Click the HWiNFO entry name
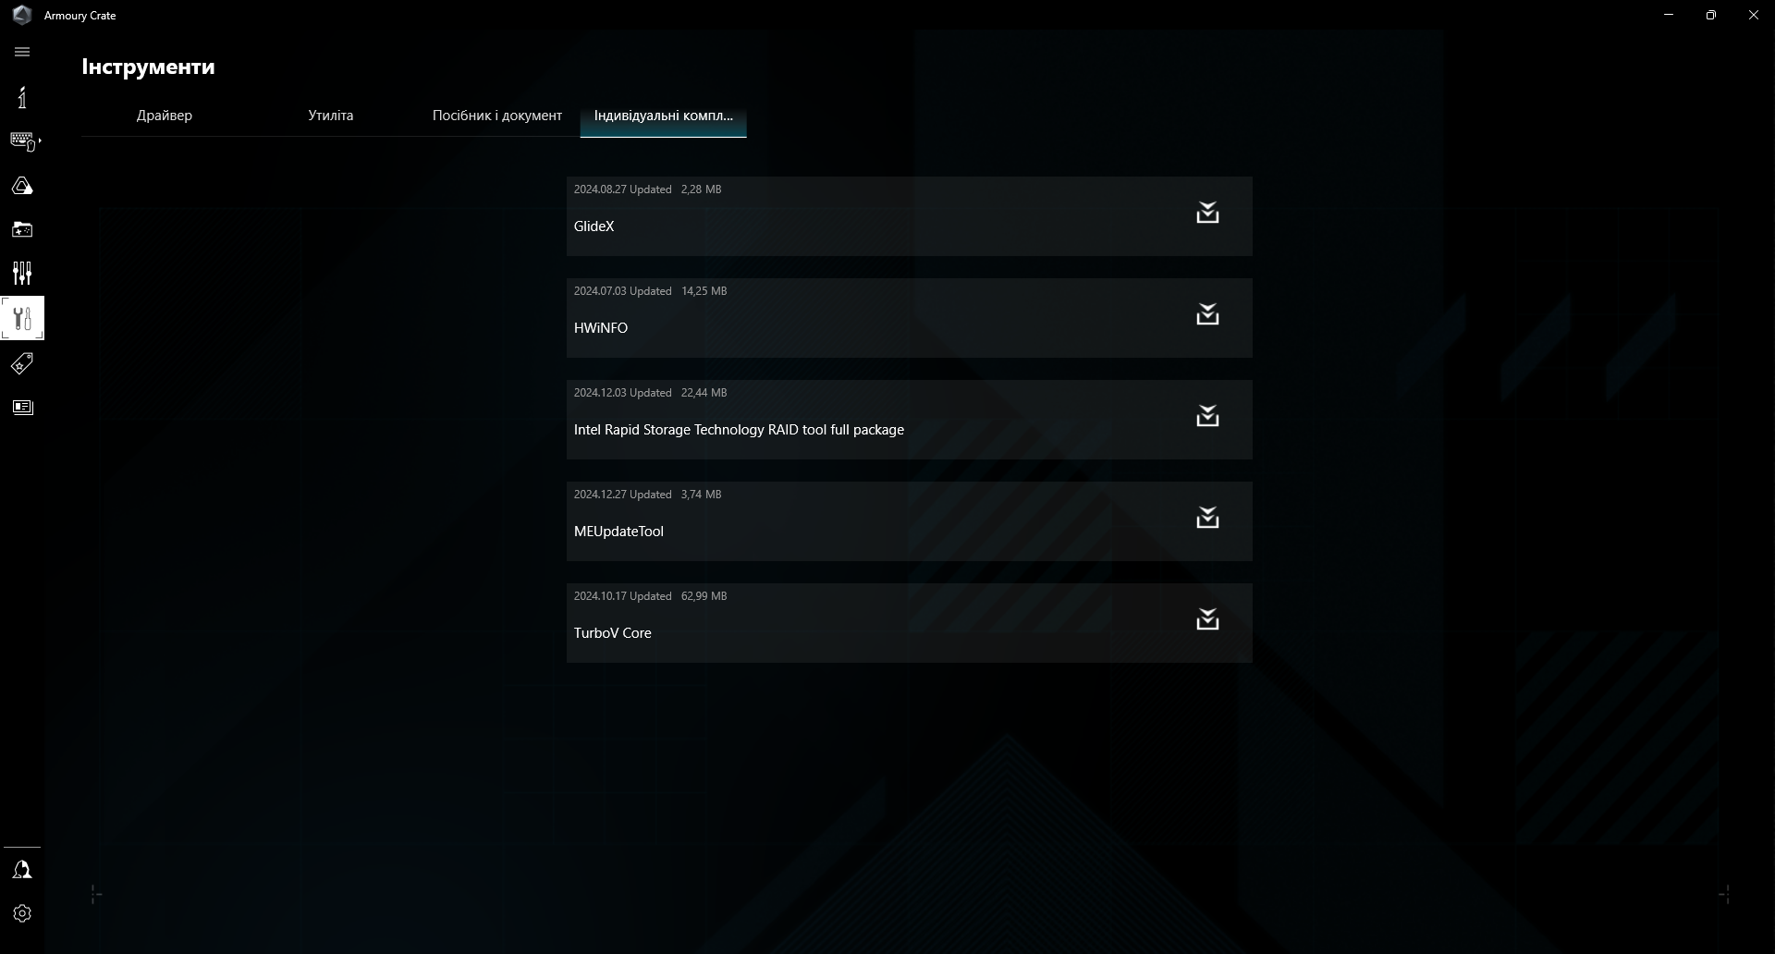The height and width of the screenshot is (954, 1775). pyautogui.click(x=601, y=328)
